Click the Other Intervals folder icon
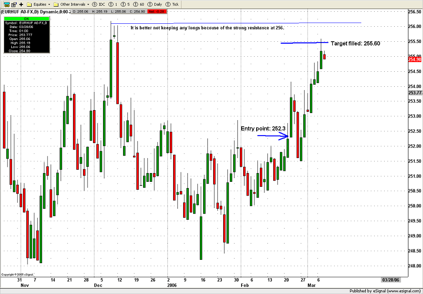The width and height of the screenshot is (423, 294). coord(56,4)
